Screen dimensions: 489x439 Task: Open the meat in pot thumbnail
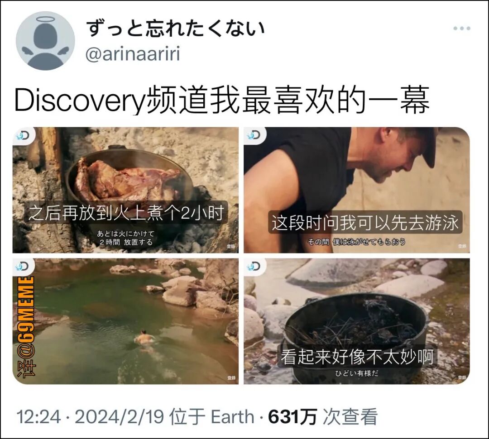tap(125, 190)
